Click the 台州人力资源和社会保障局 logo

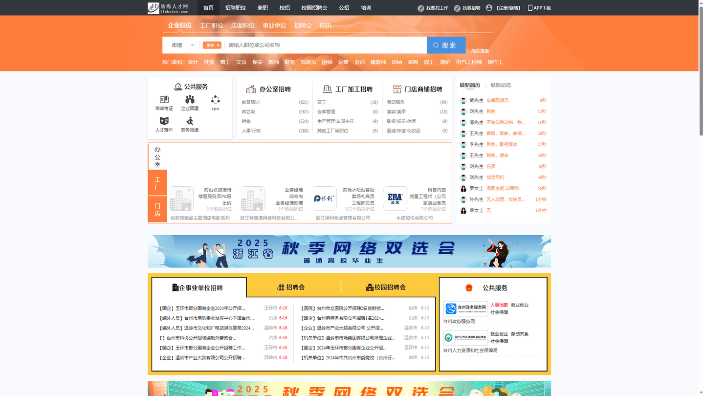click(x=465, y=338)
